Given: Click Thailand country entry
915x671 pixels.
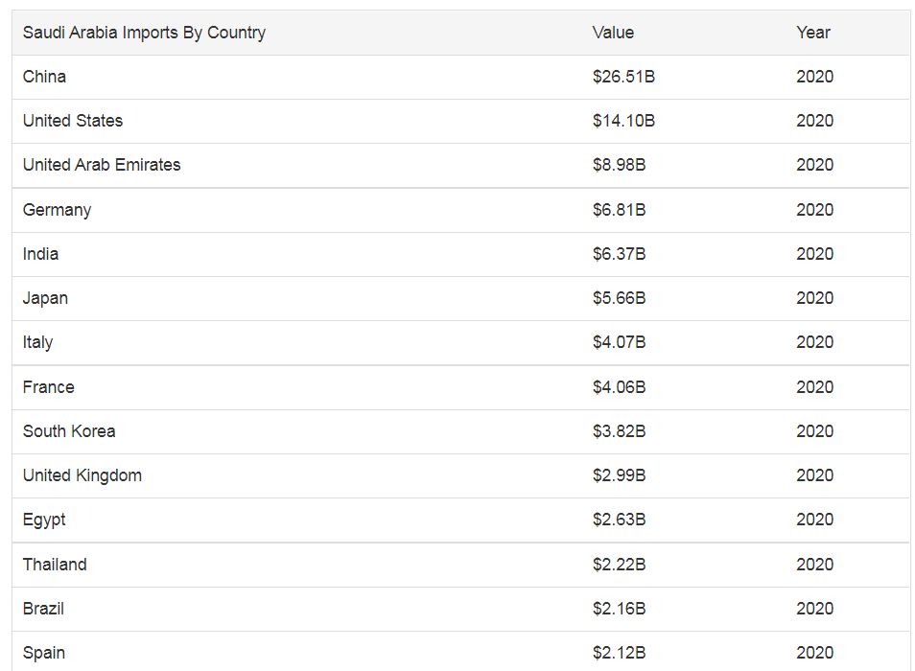Looking at the screenshot, I should 55,565.
